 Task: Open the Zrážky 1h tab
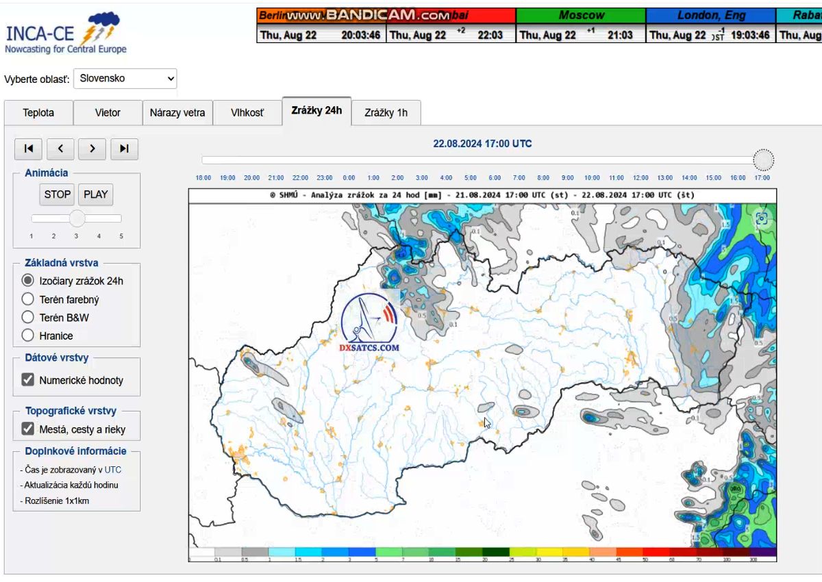tap(386, 113)
